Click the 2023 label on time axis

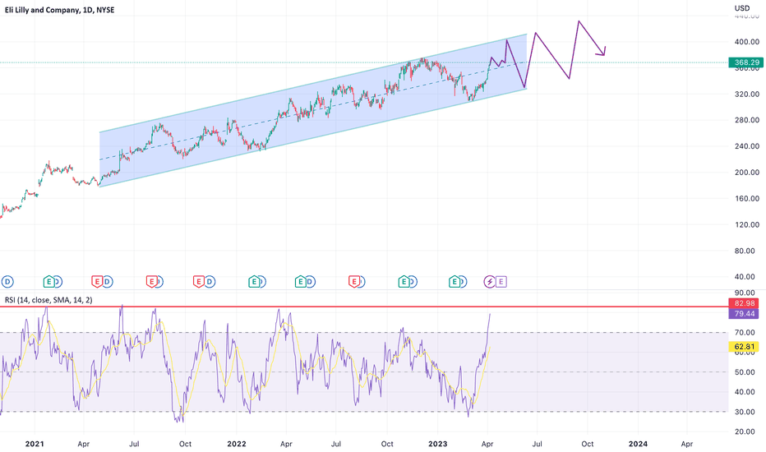[x=437, y=444]
